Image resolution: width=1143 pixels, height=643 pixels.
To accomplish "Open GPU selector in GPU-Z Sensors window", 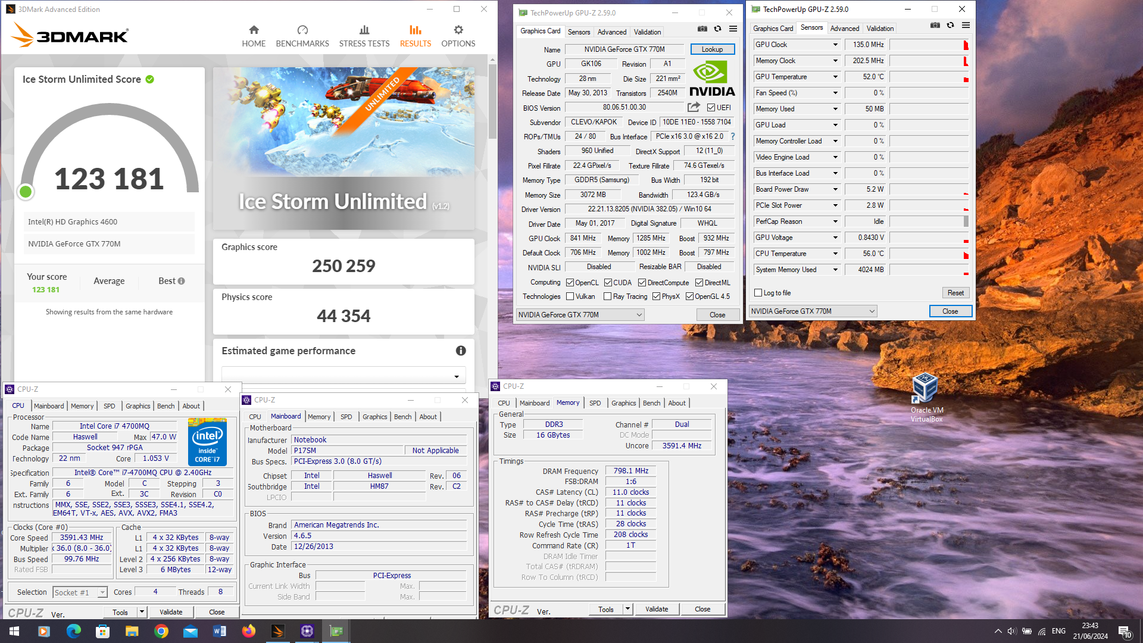I will point(813,311).
